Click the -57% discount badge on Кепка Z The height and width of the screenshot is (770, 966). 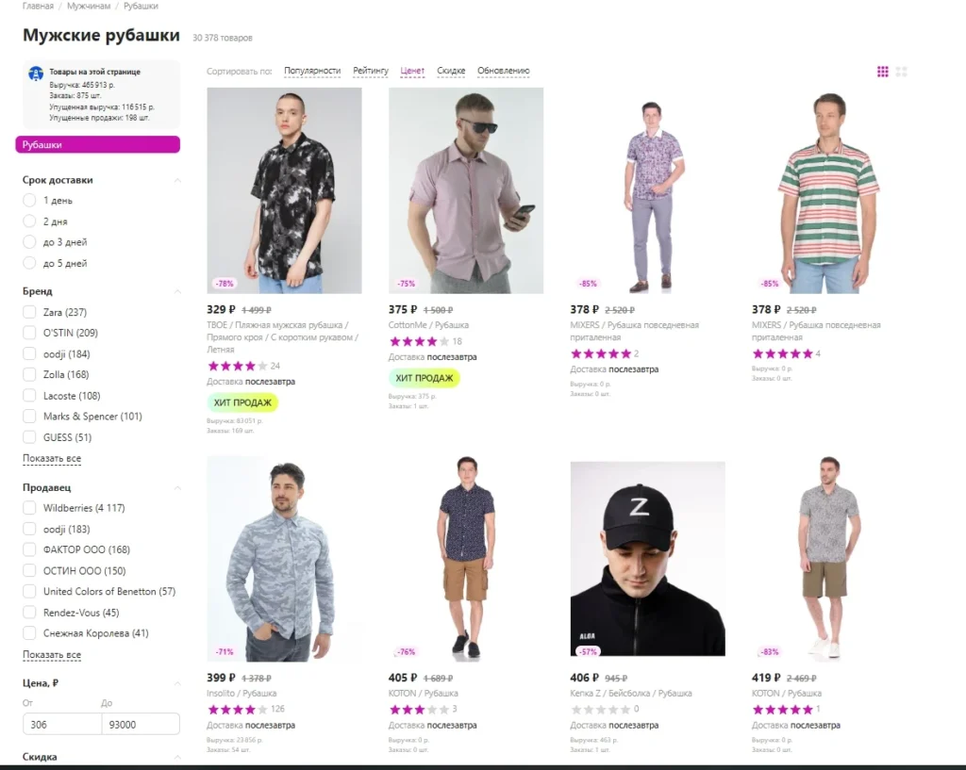(588, 651)
